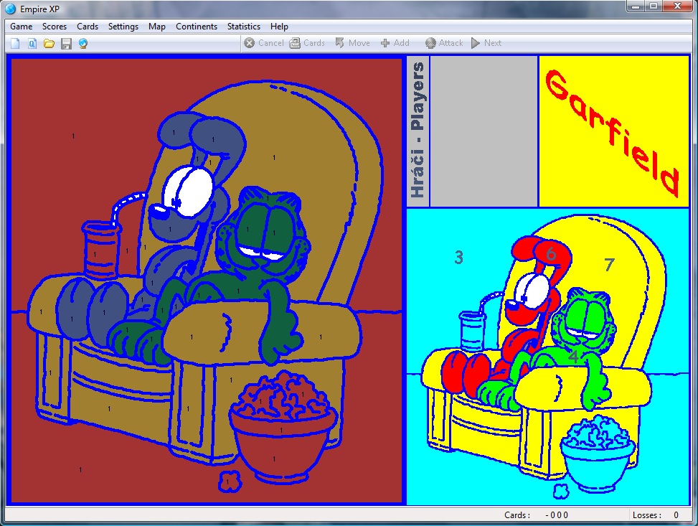Click the Losses value "0" in status bar

click(x=676, y=515)
